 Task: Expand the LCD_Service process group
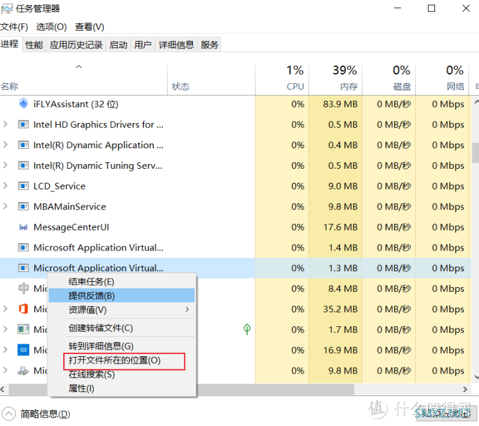click(5, 185)
